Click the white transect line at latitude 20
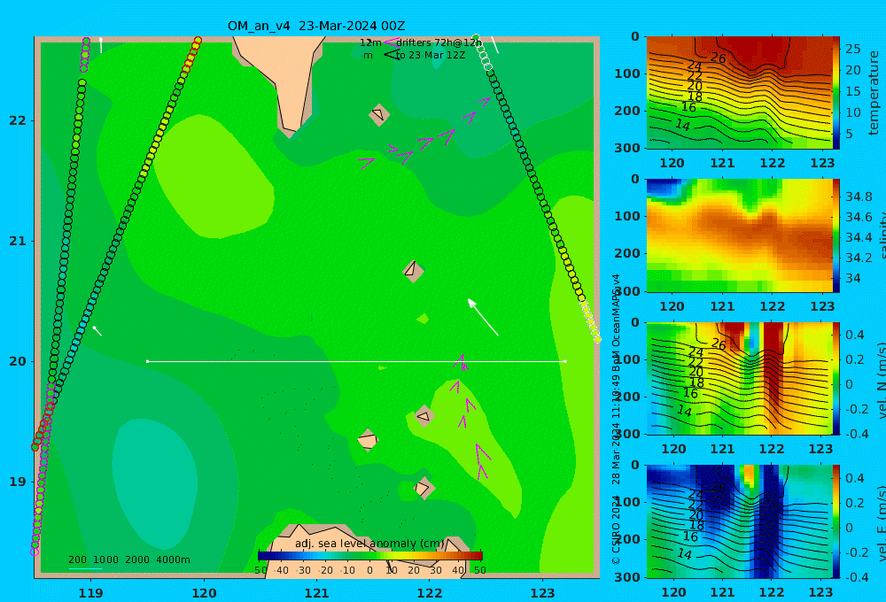The image size is (886, 602). click(x=356, y=361)
